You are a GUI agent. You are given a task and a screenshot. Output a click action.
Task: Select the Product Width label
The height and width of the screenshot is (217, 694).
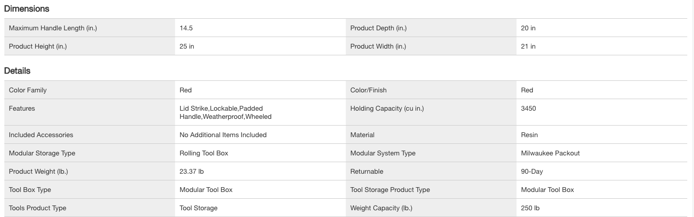pyautogui.click(x=378, y=46)
